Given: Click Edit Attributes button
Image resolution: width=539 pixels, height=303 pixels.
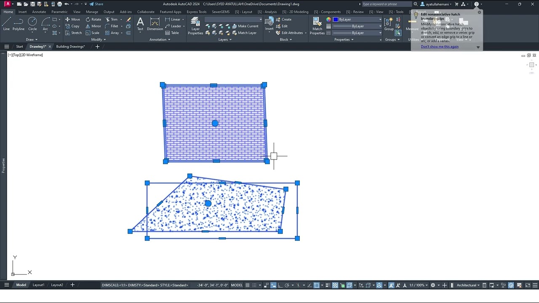Looking at the screenshot, I should [289, 33].
